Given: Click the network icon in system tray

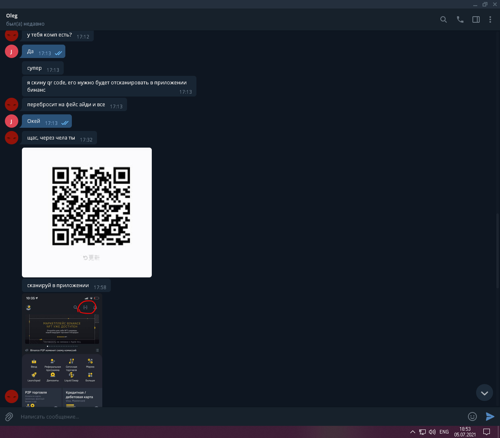Looking at the screenshot, I should 422,432.
